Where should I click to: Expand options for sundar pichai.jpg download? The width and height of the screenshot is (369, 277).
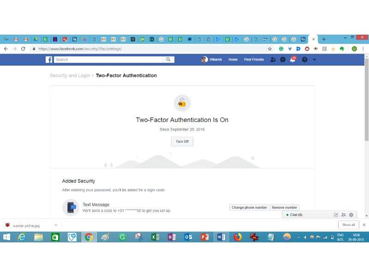56,225
